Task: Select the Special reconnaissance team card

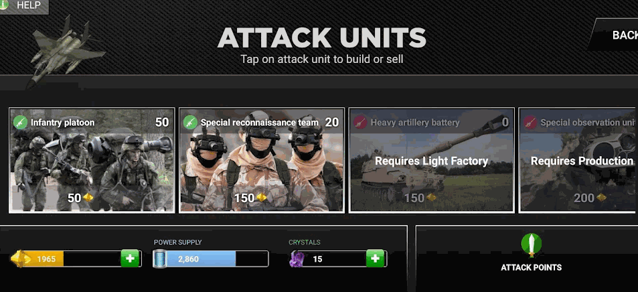Action: 262,160
